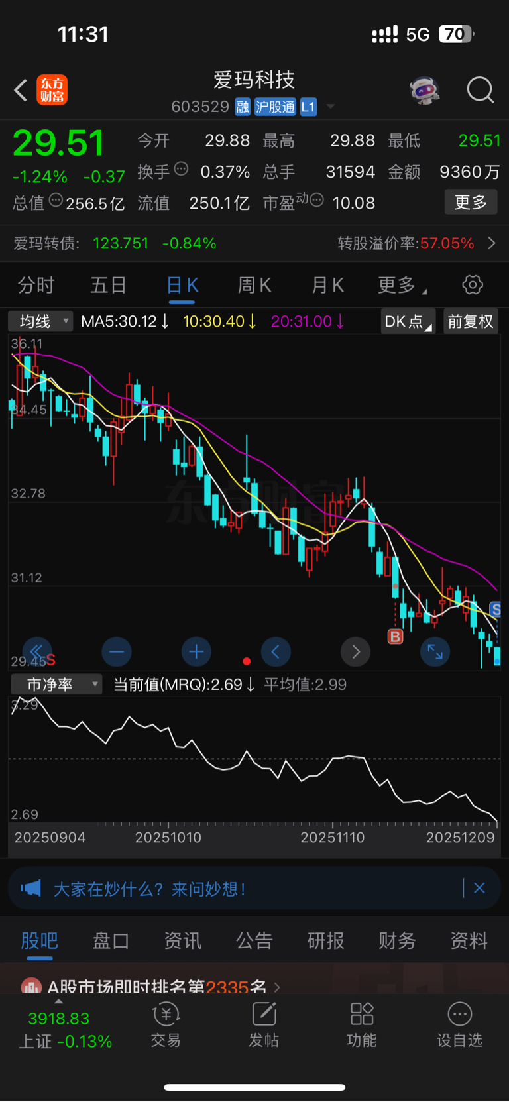Switch to 分时 chart tab
Image resolution: width=509 pixels, height=1102 pixels.
(x=36, y=285)
